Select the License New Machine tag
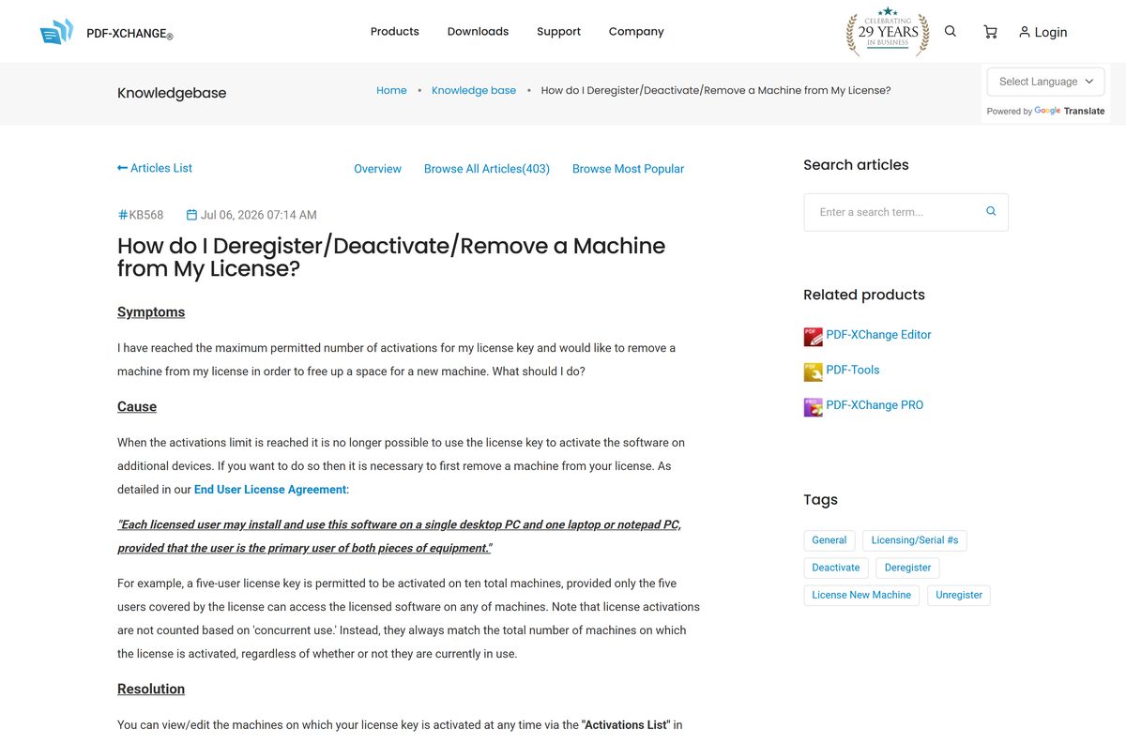 [x=861, y=595]
